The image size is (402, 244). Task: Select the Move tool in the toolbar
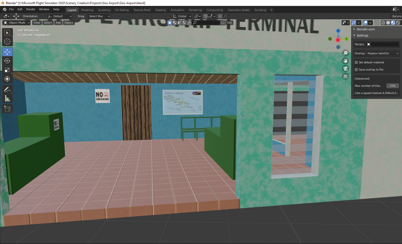7,52
